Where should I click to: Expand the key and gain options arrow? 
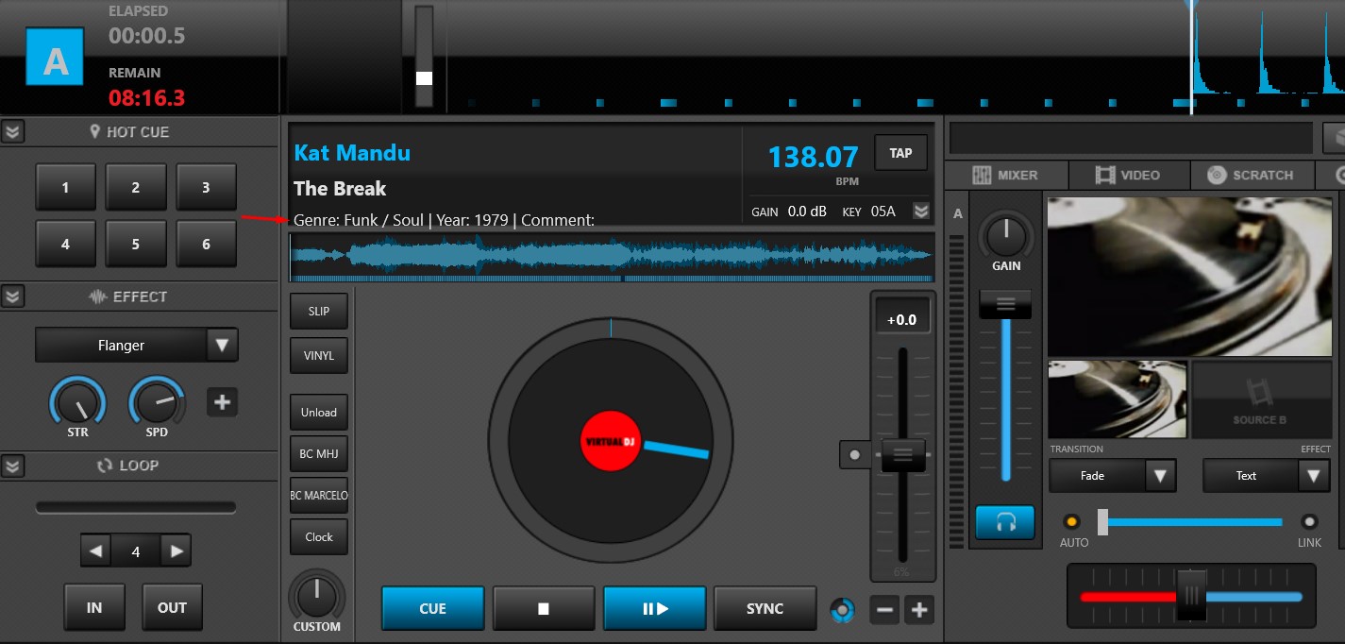click(921, 212)
